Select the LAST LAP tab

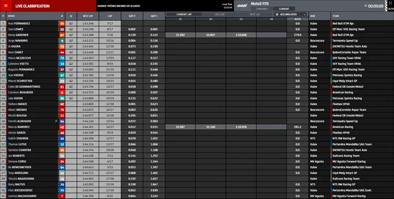[x=219, y=14]
